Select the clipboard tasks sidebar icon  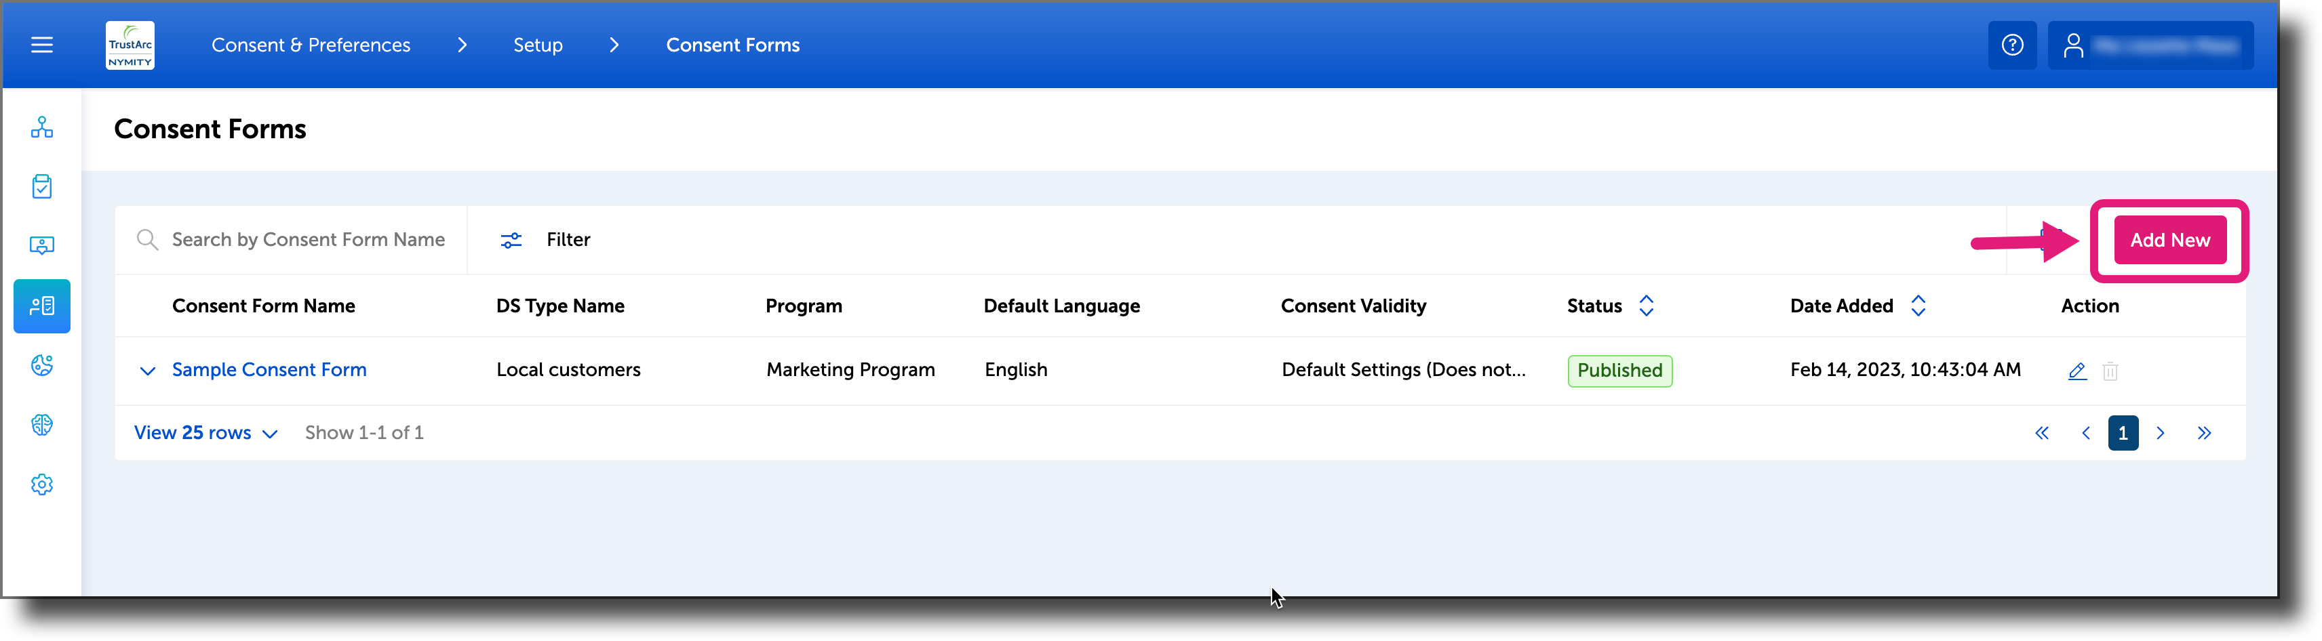tap(41, 186)
